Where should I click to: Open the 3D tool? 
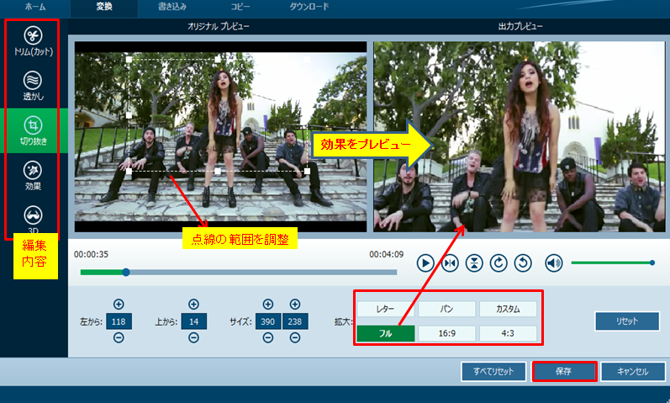tap(33, 220)
